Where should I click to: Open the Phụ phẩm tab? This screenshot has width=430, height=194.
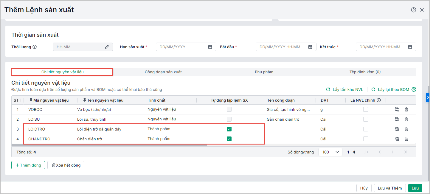(264, 72)
